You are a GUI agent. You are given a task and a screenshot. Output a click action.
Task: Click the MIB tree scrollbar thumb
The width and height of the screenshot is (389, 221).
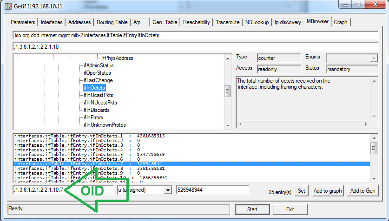point(227,91)
